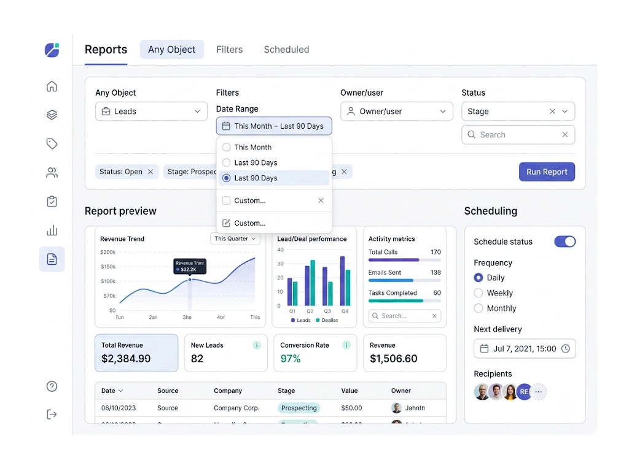The image size is (629, 469).
Task: Click the Revenue $1,506.60 card
Action: coord(404,353)
